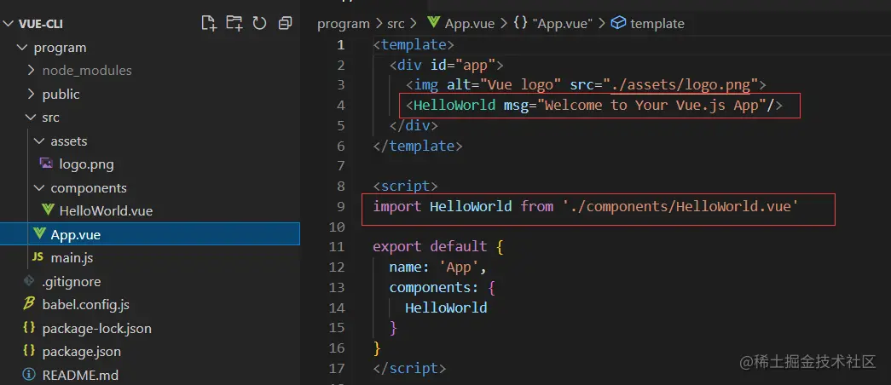Click the braces icon beside package.json

point(29,351)
